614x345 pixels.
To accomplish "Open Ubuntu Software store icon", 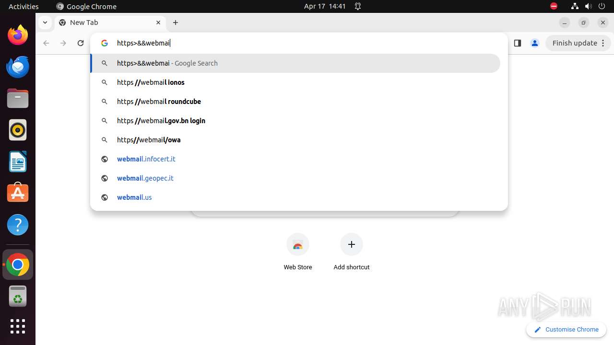I will (18, 193).
